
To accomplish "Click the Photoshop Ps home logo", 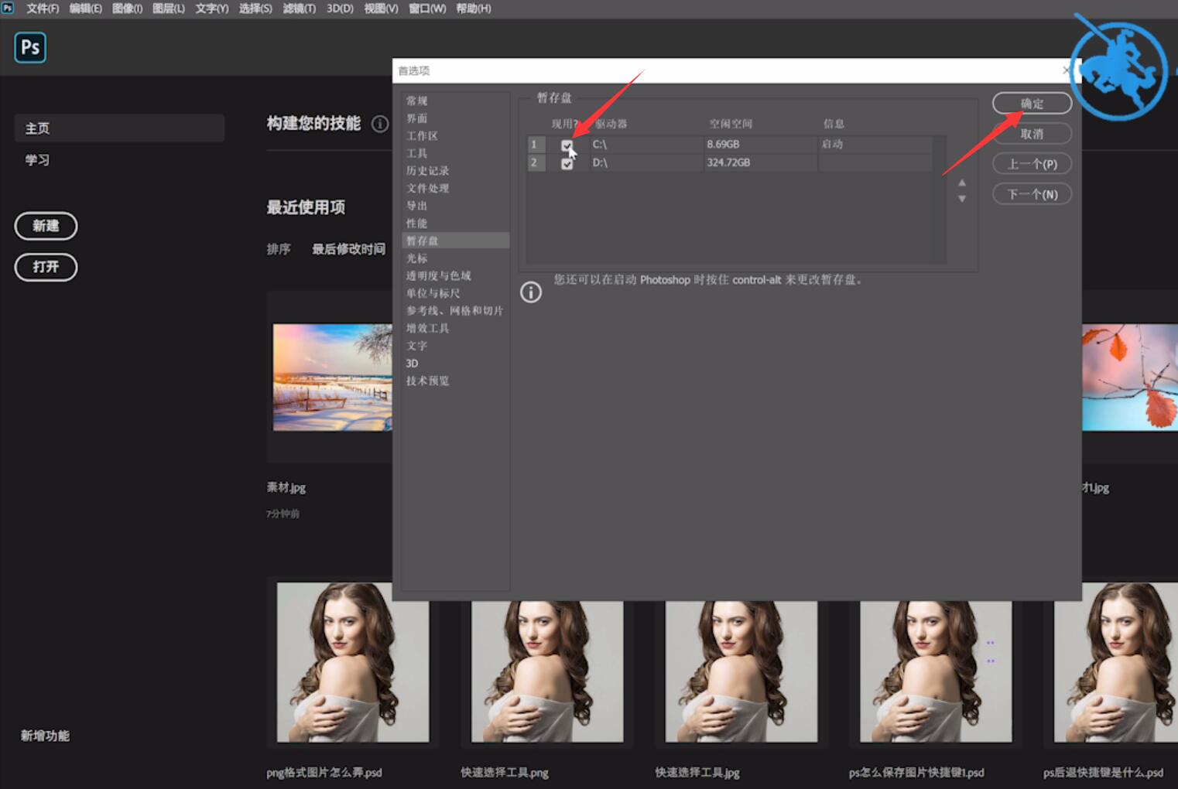I will pyautogui.click(x=30, y=48).
